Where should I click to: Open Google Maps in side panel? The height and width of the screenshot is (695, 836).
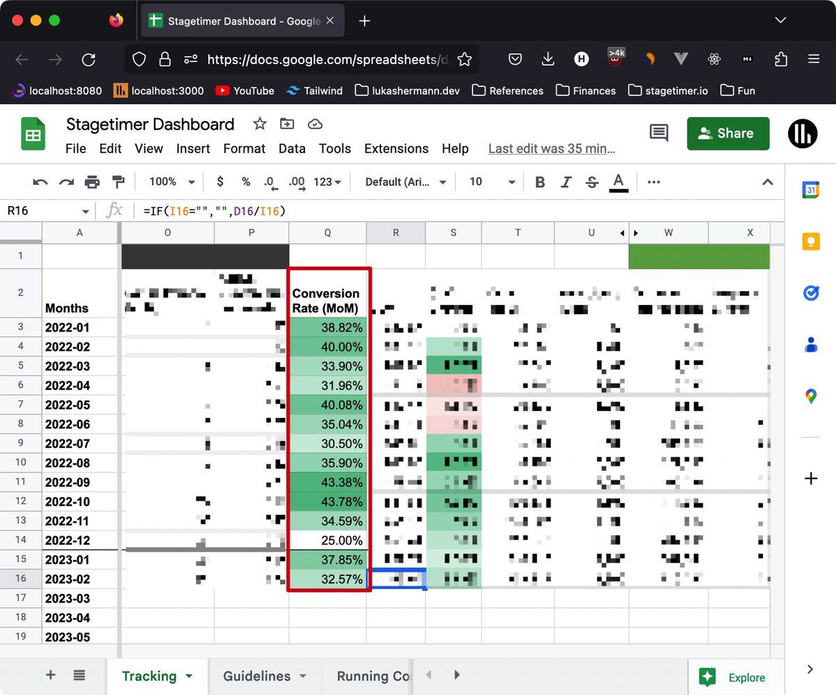pyautogui.click(x=810, y=396)
